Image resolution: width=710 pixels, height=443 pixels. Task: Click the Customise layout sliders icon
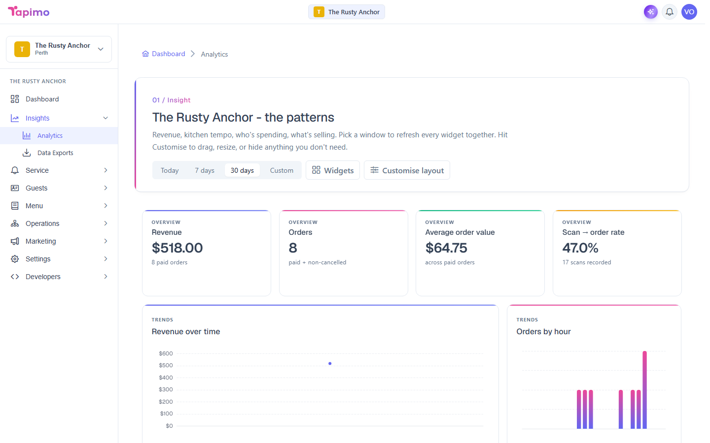[375, 170]
